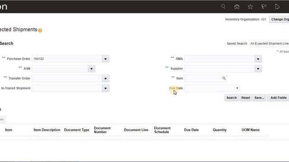Click Quantity column header
This screenshot has width=289, height=162.
pos(219,130)
